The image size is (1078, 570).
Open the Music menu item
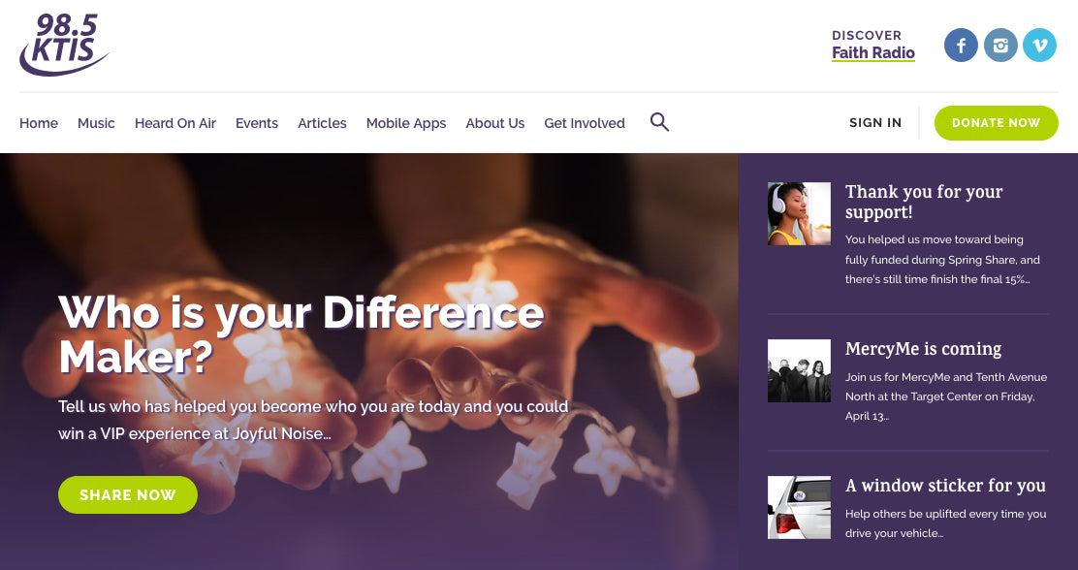click(x=96, y=123)
